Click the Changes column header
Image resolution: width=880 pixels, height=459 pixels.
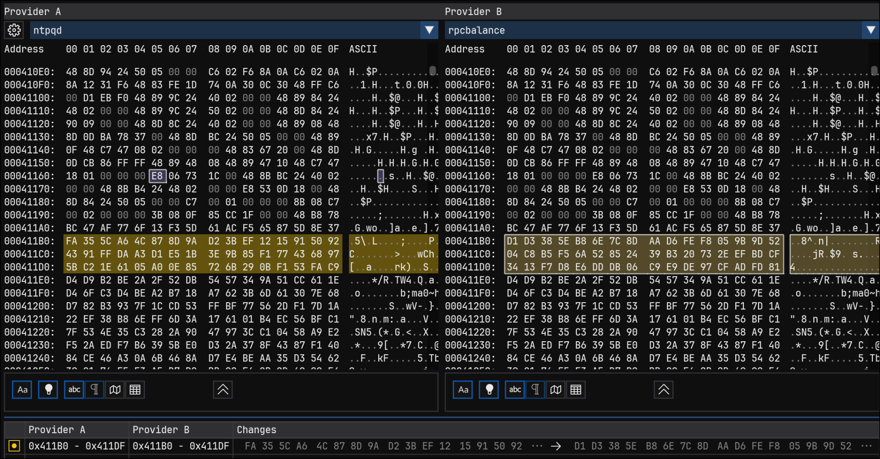[x=257, y=430]
